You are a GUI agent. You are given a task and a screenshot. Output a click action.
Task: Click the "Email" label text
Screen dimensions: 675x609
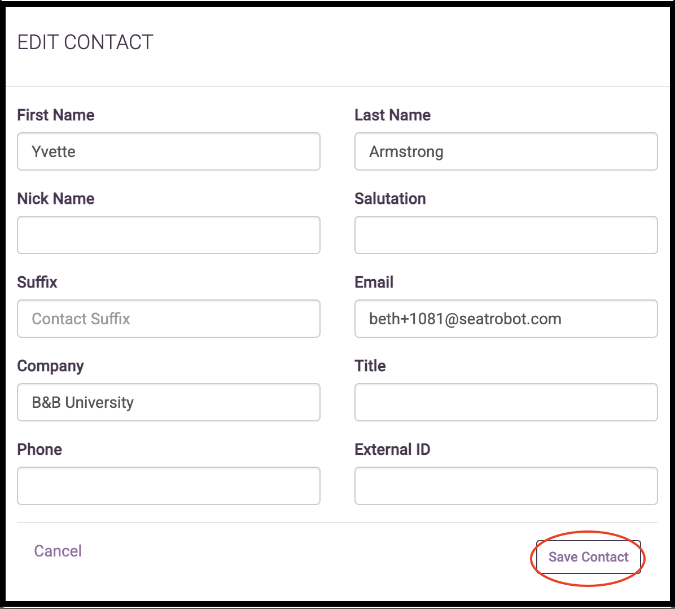coord(374,282)
